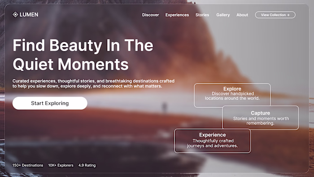Open the Experience feature card
Viewport: 314px width, 177px height.
213,141
